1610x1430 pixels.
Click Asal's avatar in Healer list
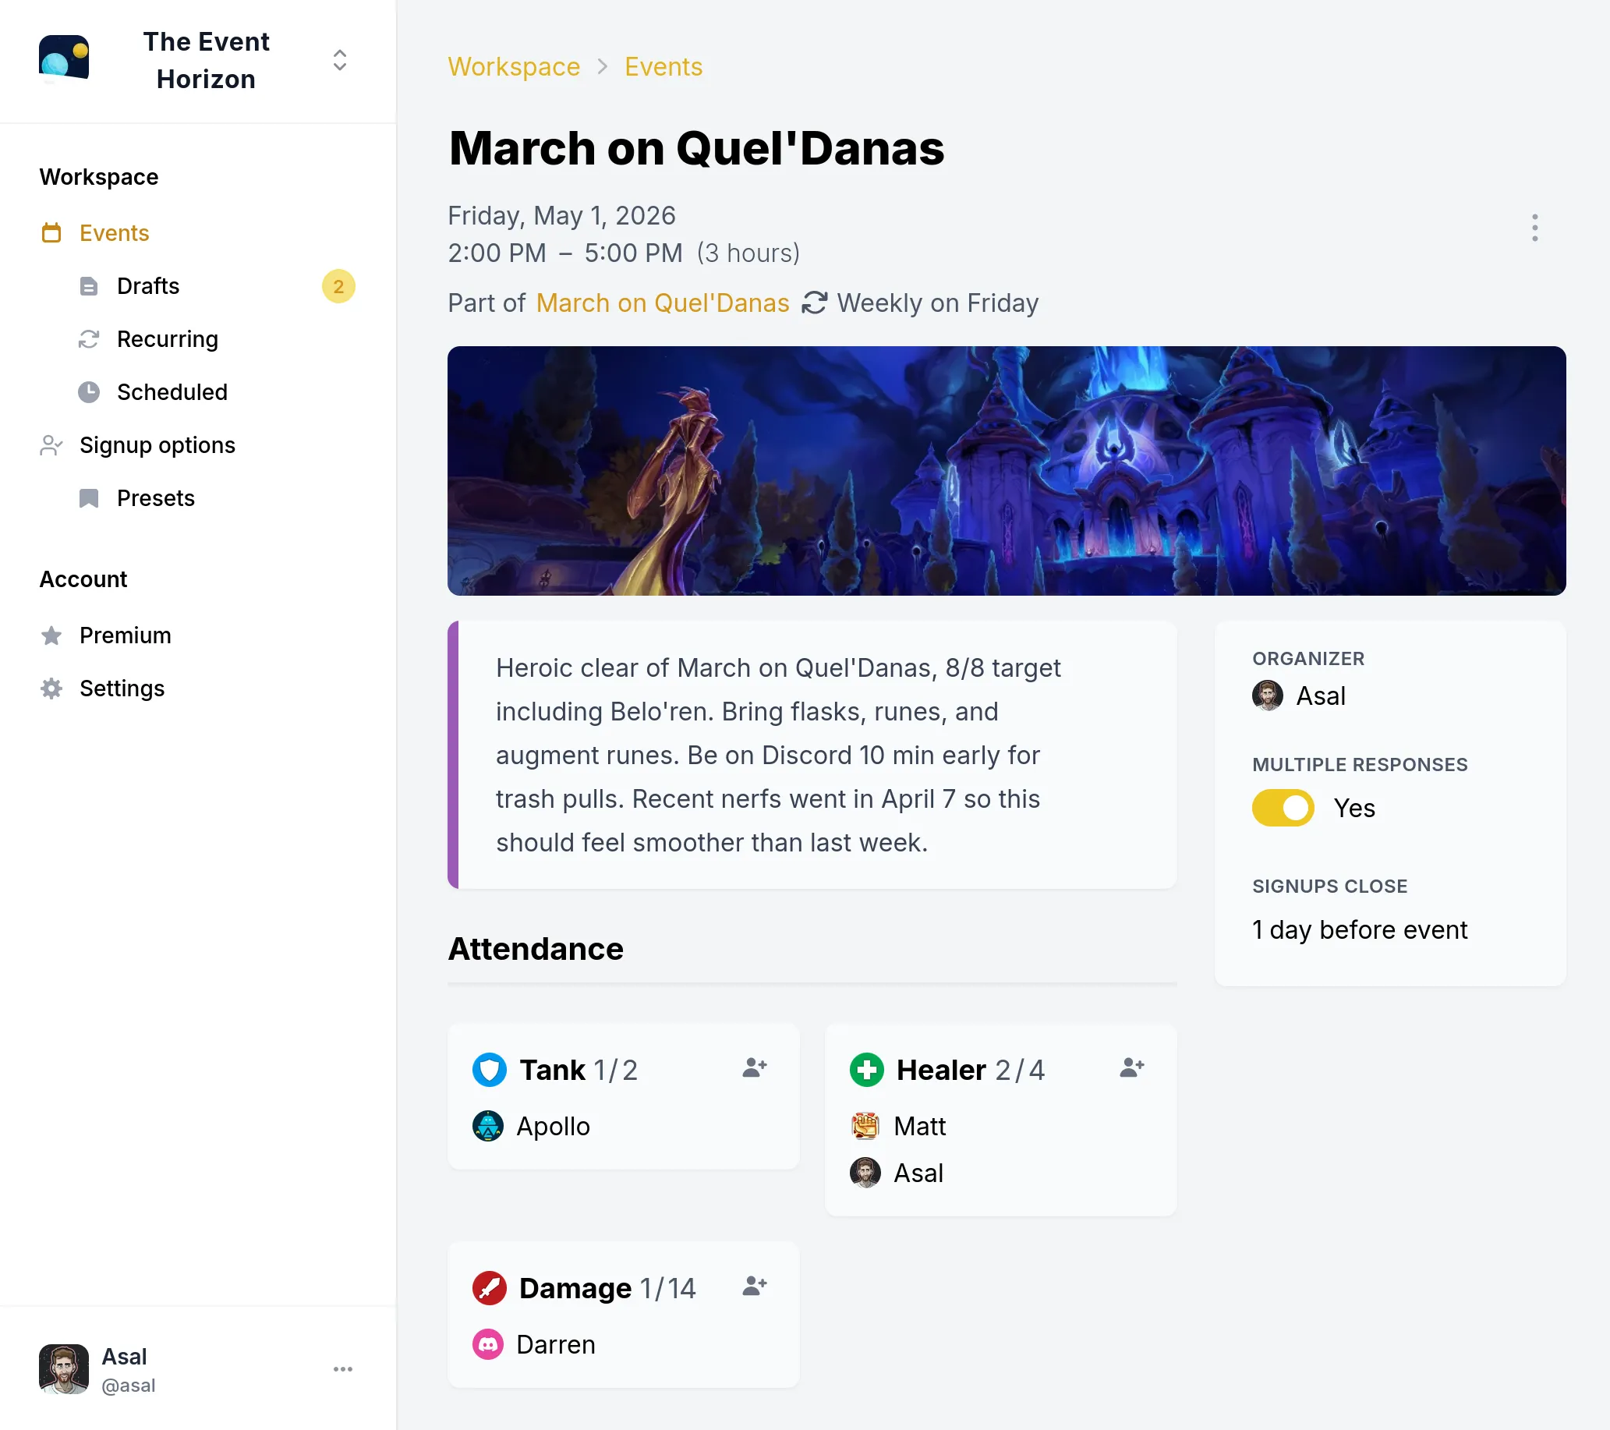click(865, 1173)
